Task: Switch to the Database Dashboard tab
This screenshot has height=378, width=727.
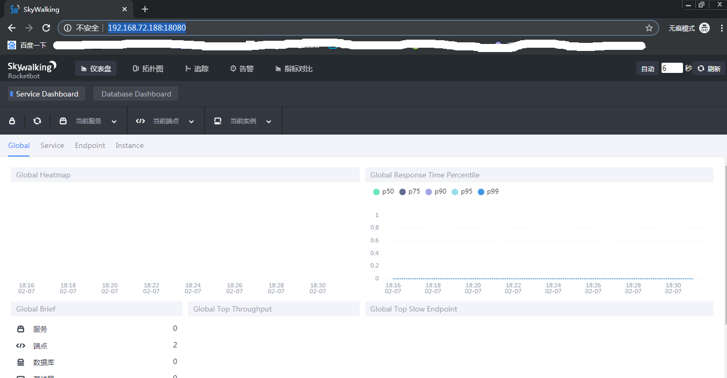Action: click(135, 93)
